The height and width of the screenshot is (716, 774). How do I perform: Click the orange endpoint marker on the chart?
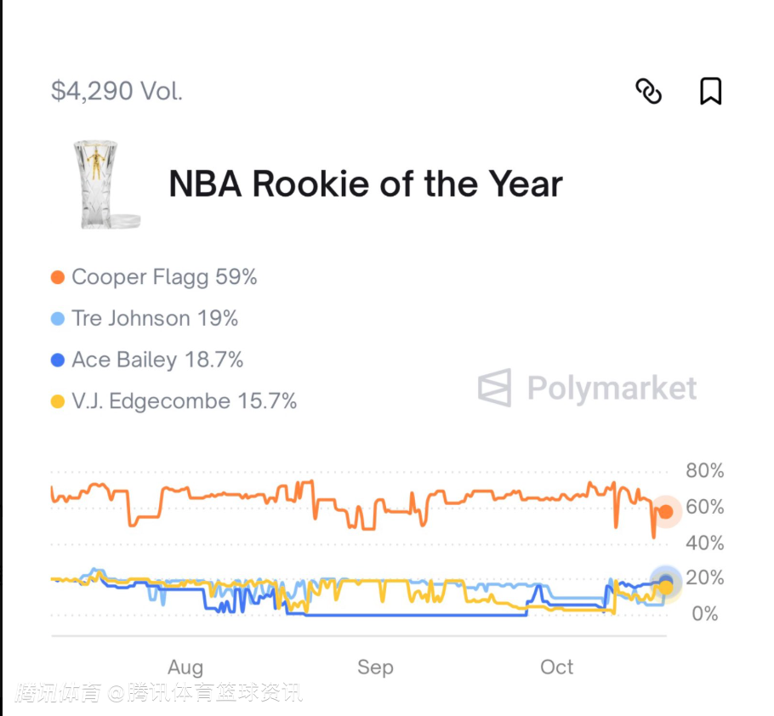[666, 511]
